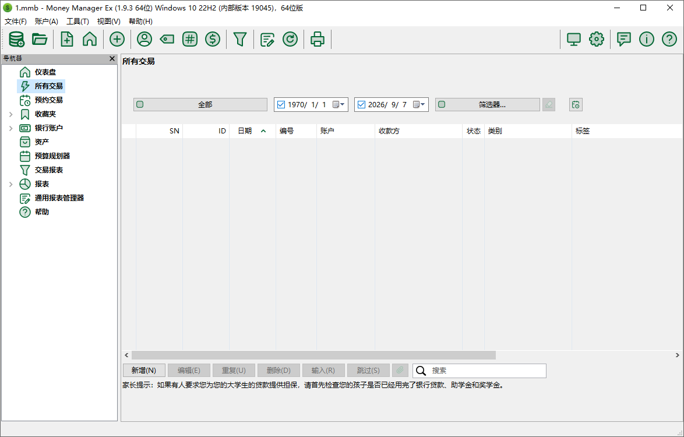Viewport: 684px width, 437px height.
Task: Sort by the 状态 column header
Action: pyautogui.click(x=473, y=131)
